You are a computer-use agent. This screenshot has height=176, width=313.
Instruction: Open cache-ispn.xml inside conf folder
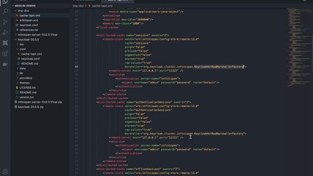(x=31, y=54)
